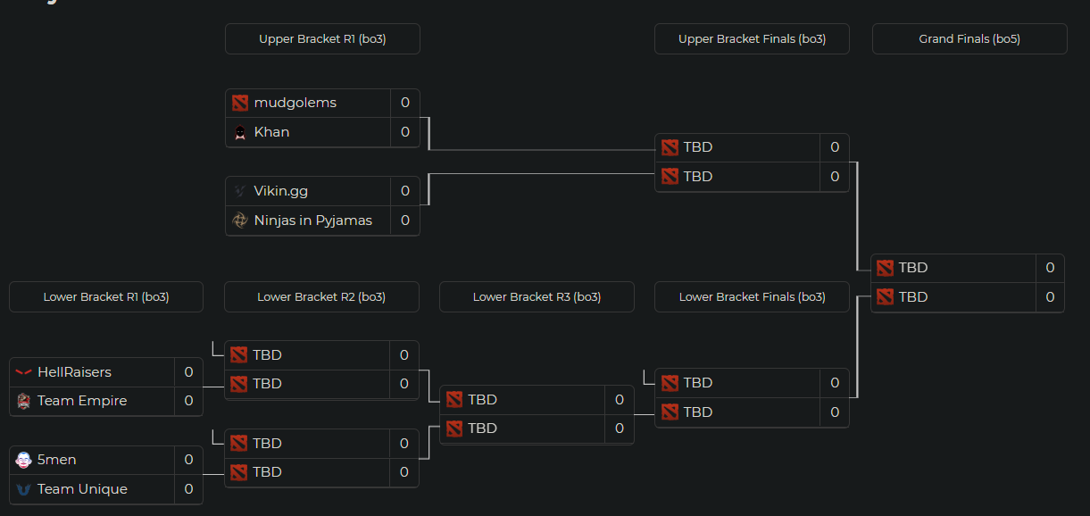Click the HellRaisers team logo icon
This screenshot has height=516, width=1090.
[x=23, y=372]
